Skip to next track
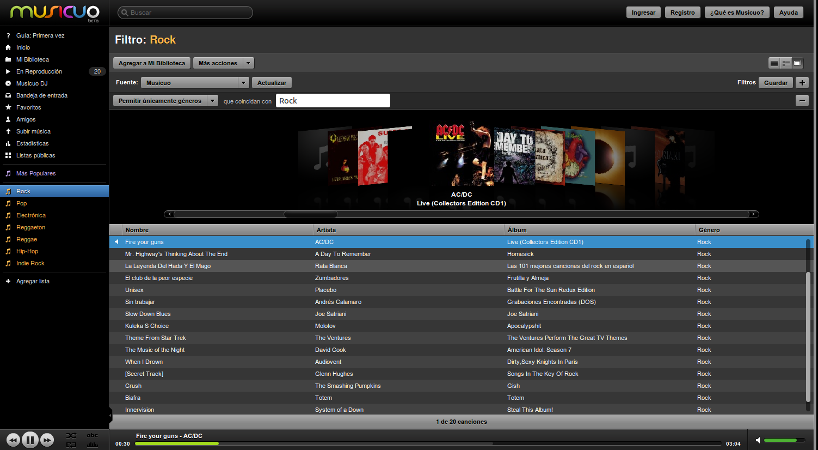 coord(47,440)
